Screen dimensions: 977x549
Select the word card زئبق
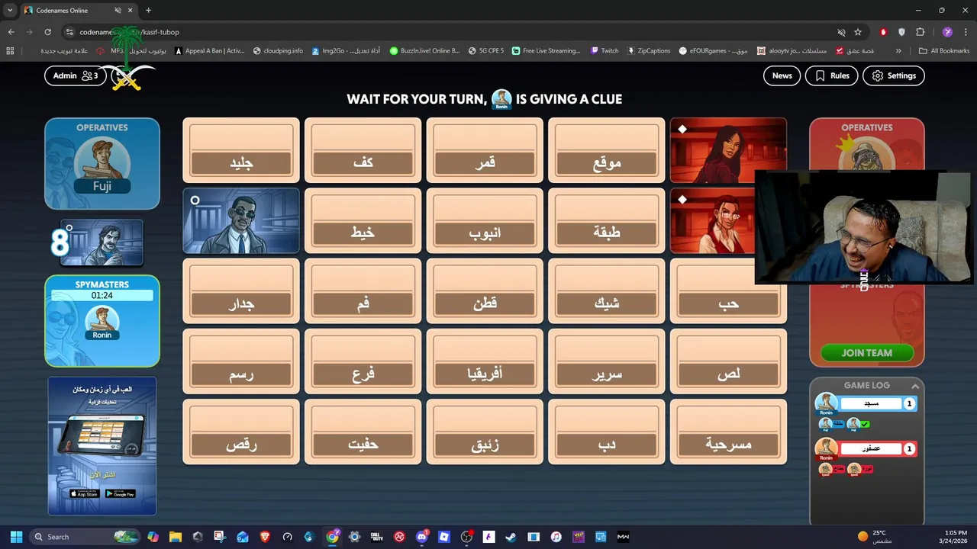coord(485,432)
